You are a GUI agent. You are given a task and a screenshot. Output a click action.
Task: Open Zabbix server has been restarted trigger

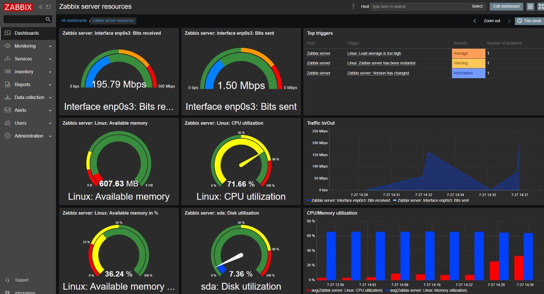tap(381, 63)
